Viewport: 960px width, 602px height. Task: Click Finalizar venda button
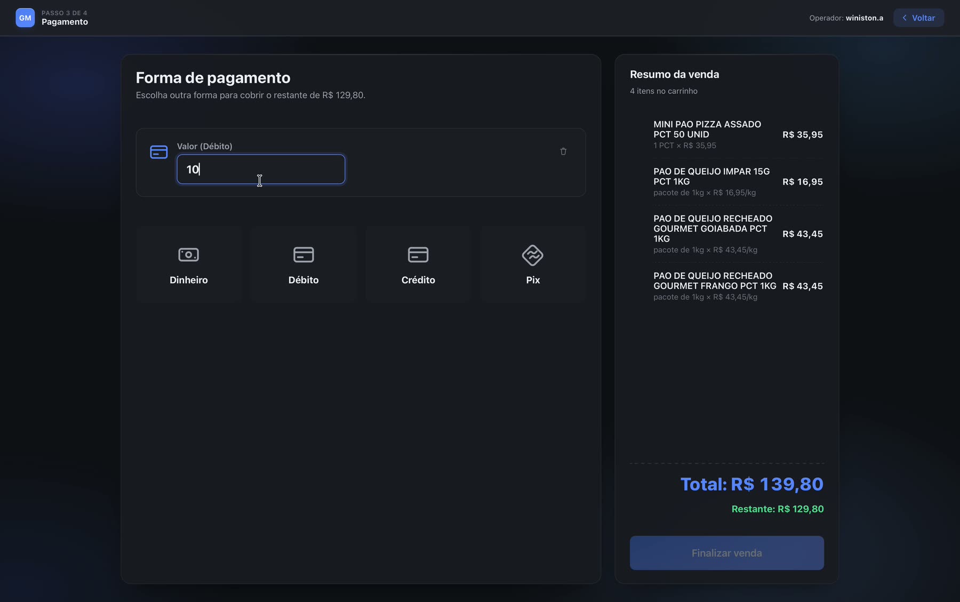click(726, 553)
